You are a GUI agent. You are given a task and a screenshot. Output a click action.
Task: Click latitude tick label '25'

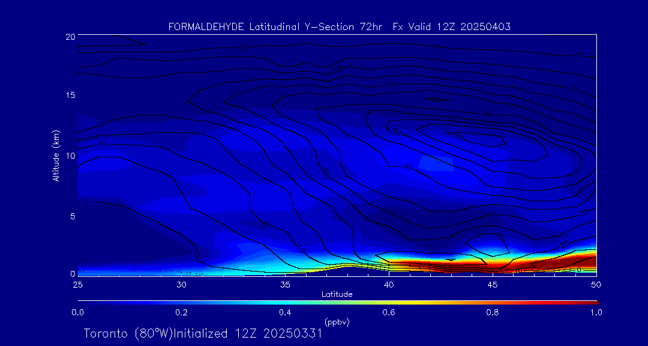[x=77, y=285]
